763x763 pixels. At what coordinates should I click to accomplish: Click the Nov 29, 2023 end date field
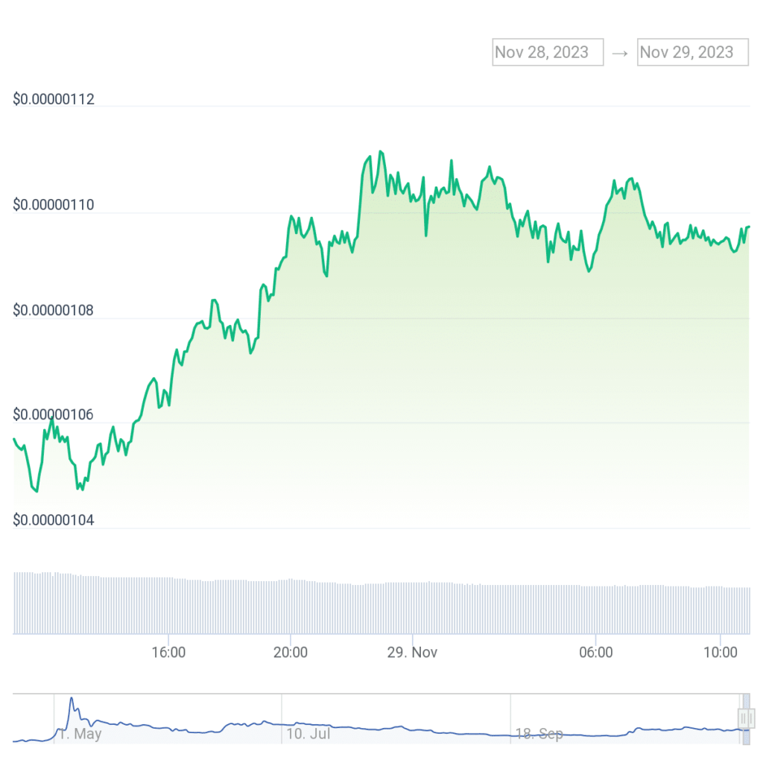[x=692, y=52]
